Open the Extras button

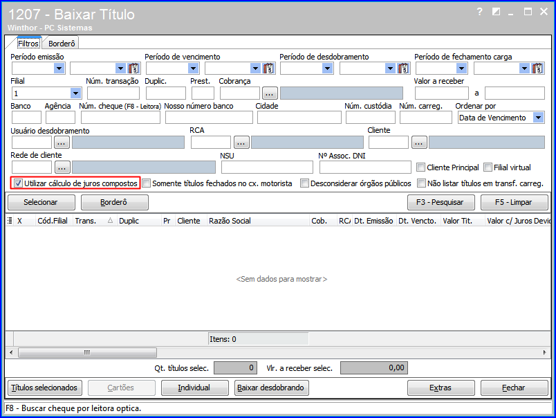coord(441,388)
